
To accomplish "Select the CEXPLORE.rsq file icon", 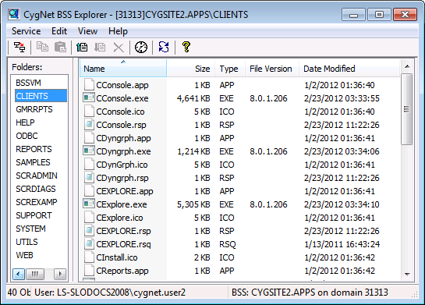I will point(89,244).
